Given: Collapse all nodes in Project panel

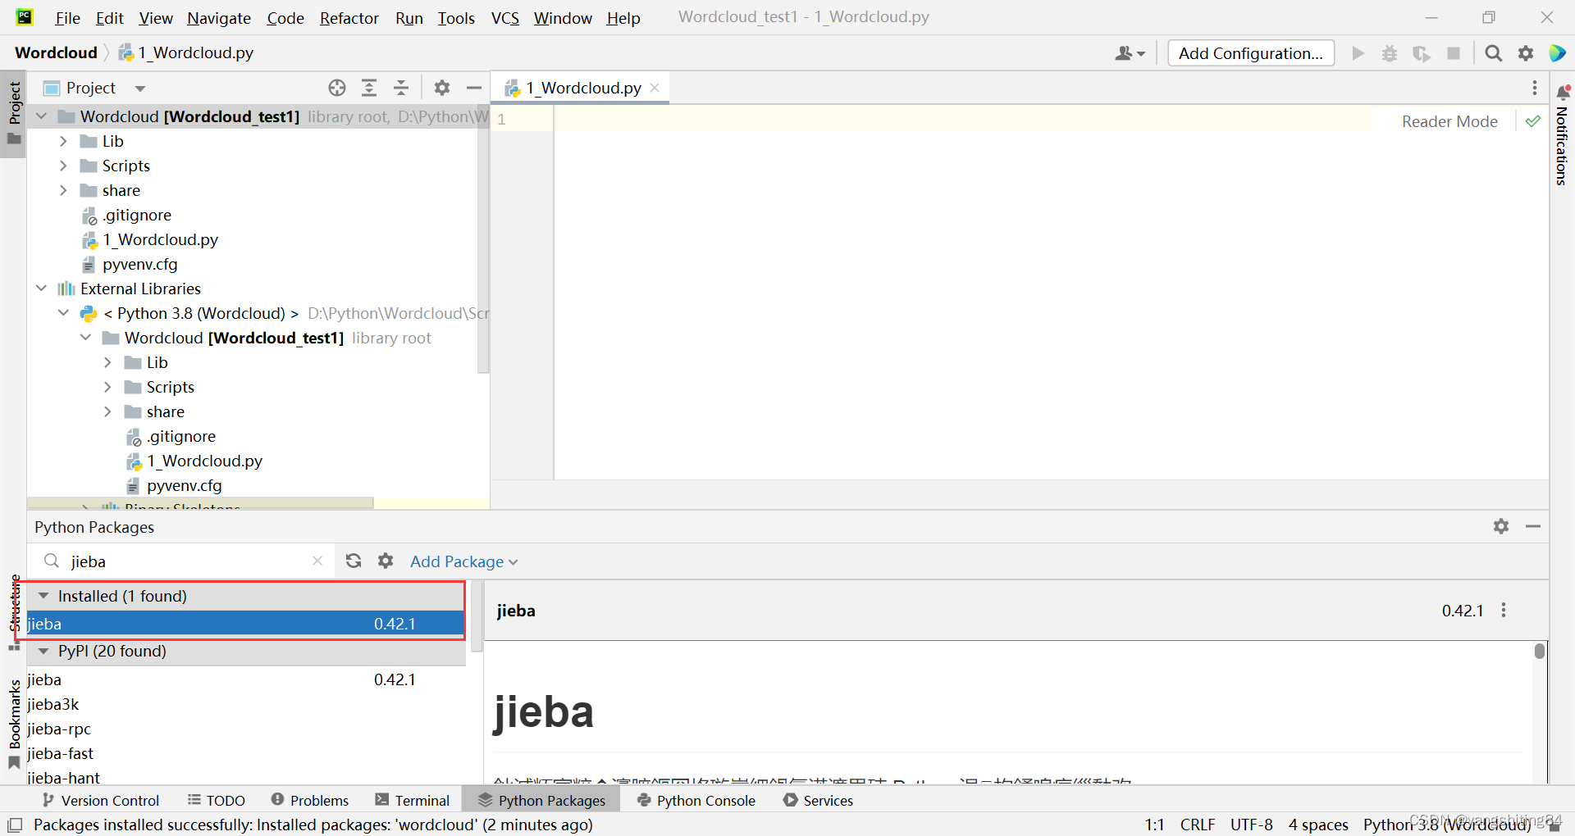Looking at the screenshot, I should pyautogui.click(x=401, y=88).
